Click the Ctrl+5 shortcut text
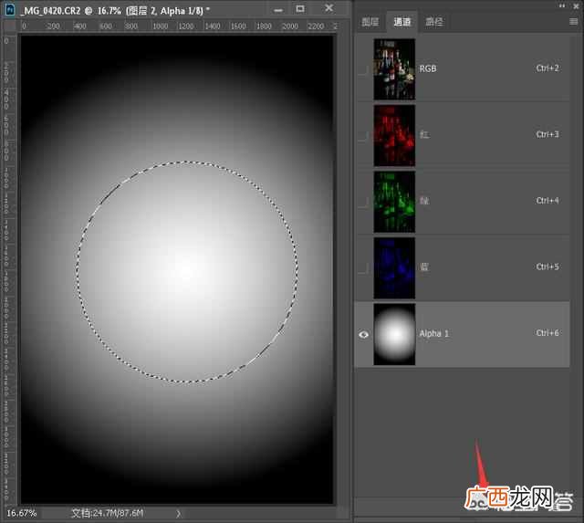The width and height of the screenshot is (584, 523). click(547, 267)
